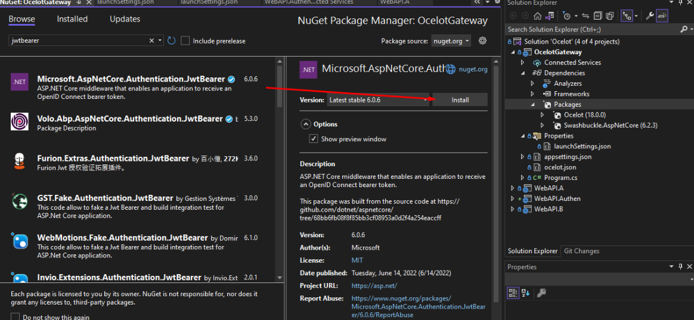Open the Version dropdown showing Latest stable 6.0.6
This screenshot has width=694, height=320.
click(x=378, y=100)
